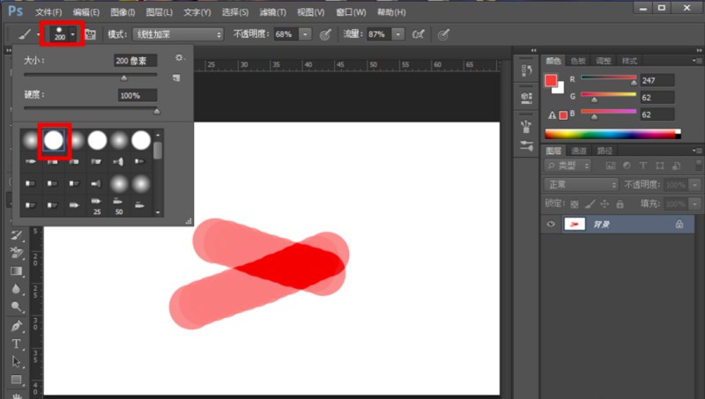Switch to the 色板 tab

pos(578,61)
